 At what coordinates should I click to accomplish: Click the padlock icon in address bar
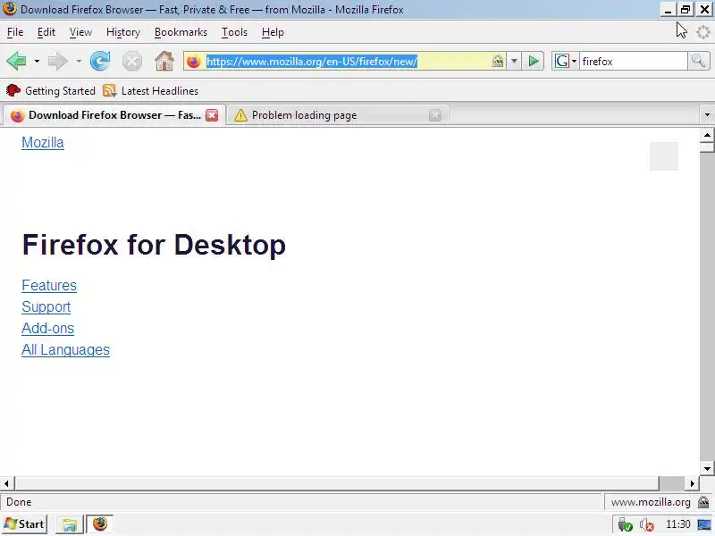pyautogui.click(x=498, y=61)
